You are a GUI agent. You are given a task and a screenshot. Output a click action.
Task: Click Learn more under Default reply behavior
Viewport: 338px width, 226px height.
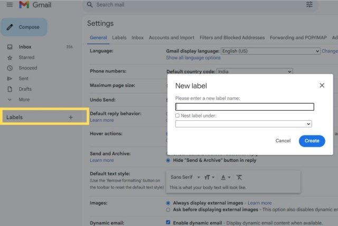[x=102, y=120]
